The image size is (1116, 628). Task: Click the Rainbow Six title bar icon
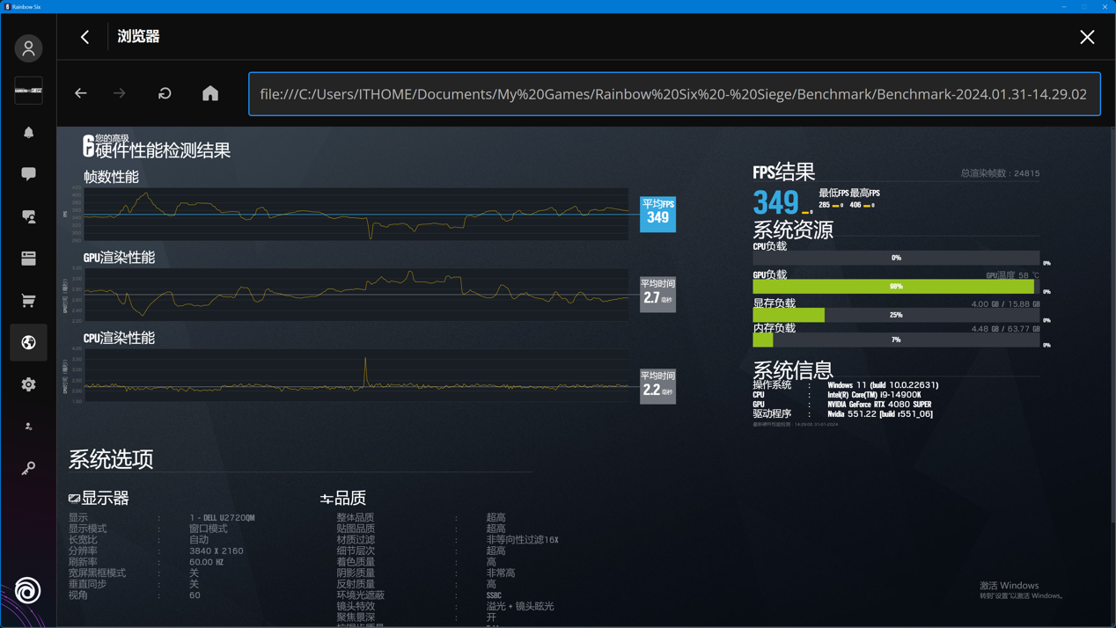pyautogui.click(x=7, y=6)
